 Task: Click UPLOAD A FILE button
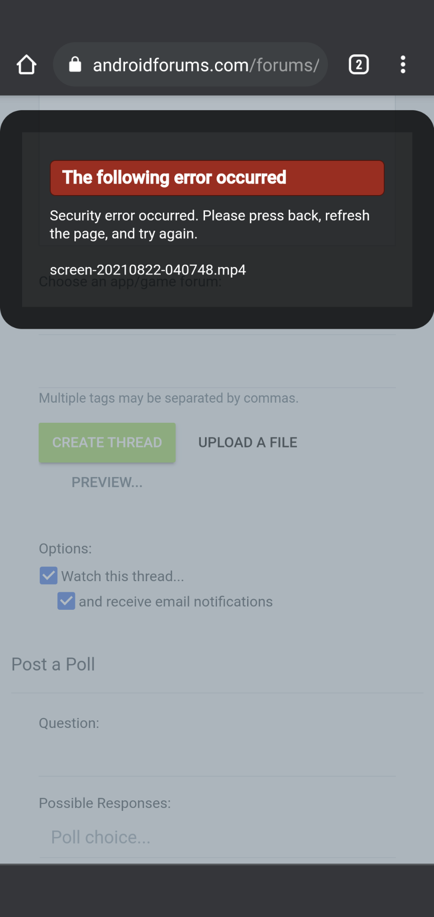click(248, 442)
